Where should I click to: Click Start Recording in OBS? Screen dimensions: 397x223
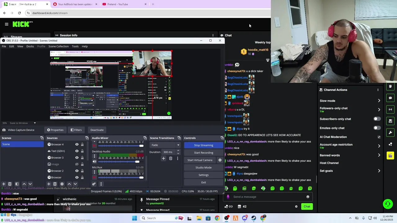click(203, 153)
